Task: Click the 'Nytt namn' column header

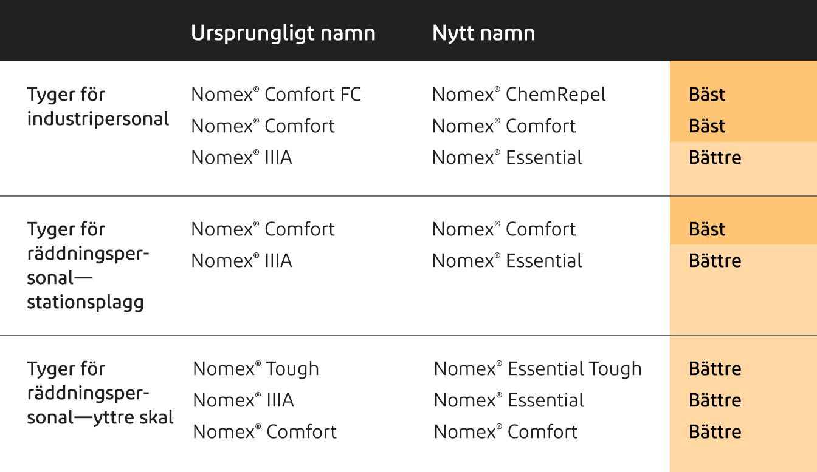Action: [x=483, y=33]
